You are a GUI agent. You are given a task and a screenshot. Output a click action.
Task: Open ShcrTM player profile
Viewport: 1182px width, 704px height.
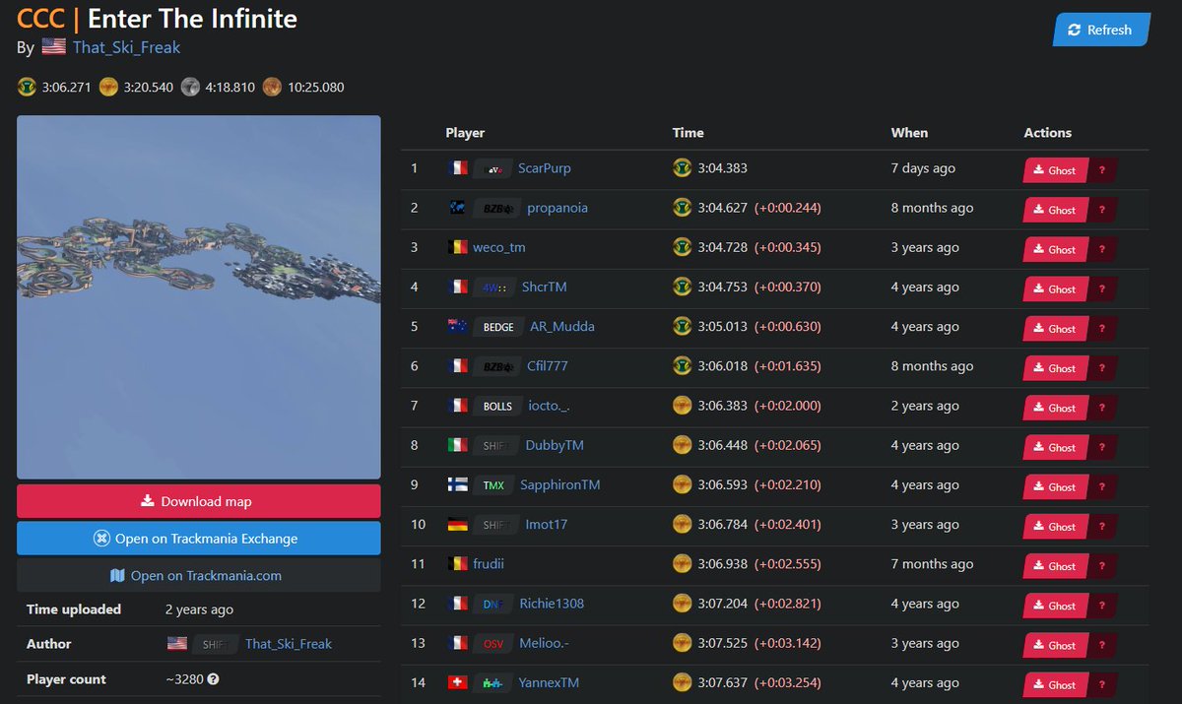tap(545, 287)
